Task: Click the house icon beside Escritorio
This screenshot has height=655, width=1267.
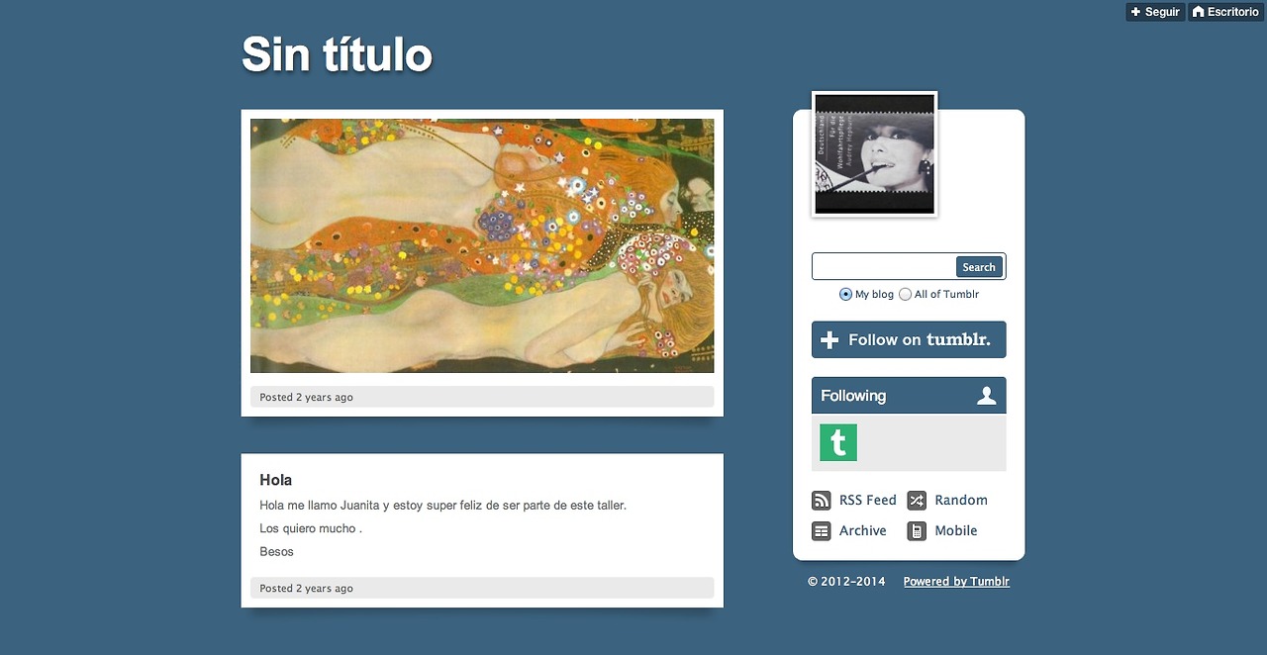Action: [x=1198, y=12]
